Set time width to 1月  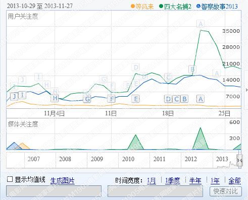point(152,181)
